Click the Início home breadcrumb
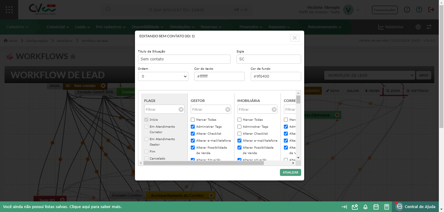 (x=10, y=41)
